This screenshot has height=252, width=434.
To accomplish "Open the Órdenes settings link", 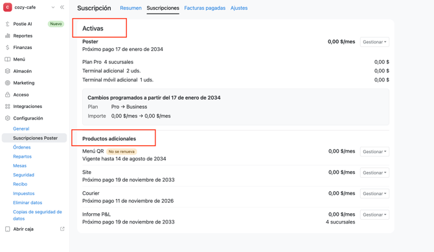I will pos(21,147).
